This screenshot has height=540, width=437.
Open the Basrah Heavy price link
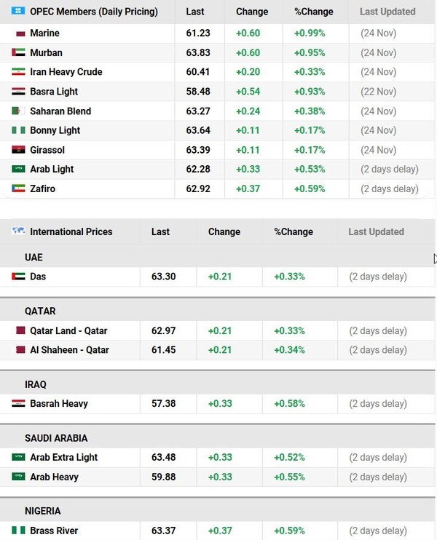59,404
